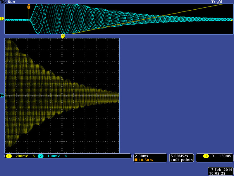
Task: Click the channel 2 ground reference marker
Action: pos(2,96)
